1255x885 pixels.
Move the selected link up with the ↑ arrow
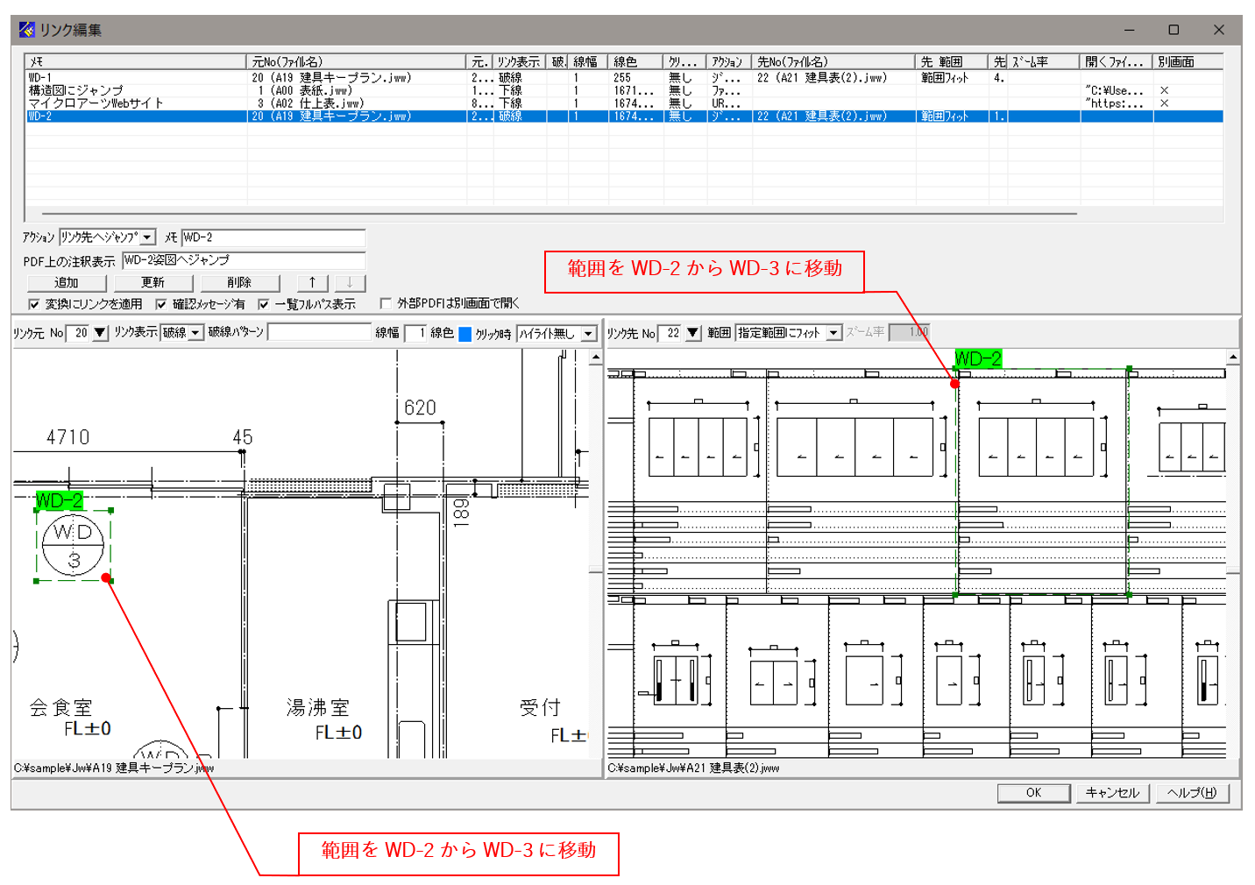click(312, 282)
